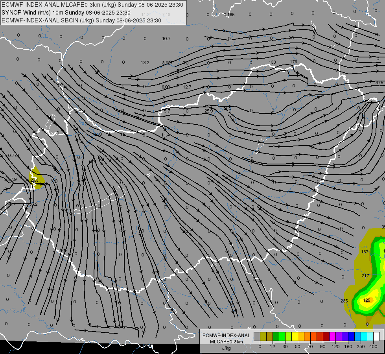Click the value '217' in the shaded CAPE area
Viewport: 385px width, 354px height.
coord(365,276)
